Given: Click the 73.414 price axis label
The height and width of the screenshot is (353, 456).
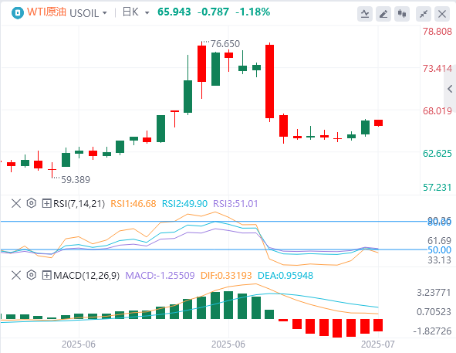Looking at the screenshot, I should click(x=437, y=69).
